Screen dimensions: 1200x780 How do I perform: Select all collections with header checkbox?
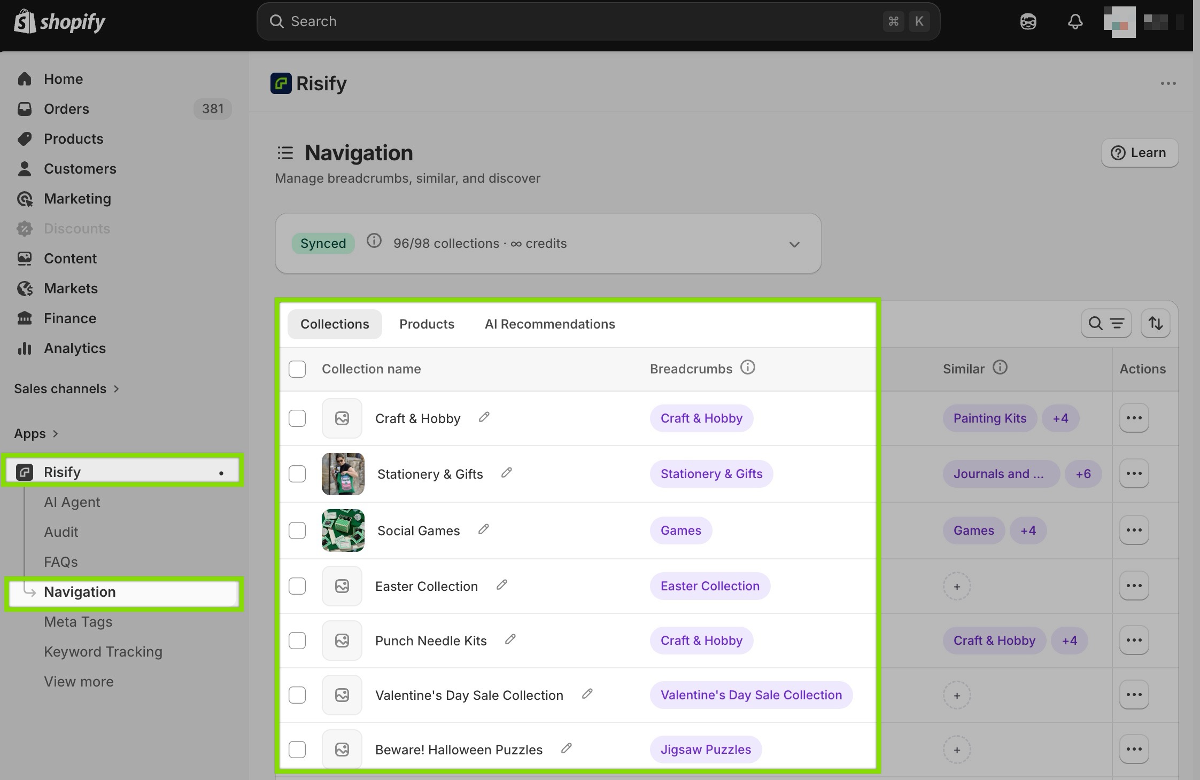(297, 369)
